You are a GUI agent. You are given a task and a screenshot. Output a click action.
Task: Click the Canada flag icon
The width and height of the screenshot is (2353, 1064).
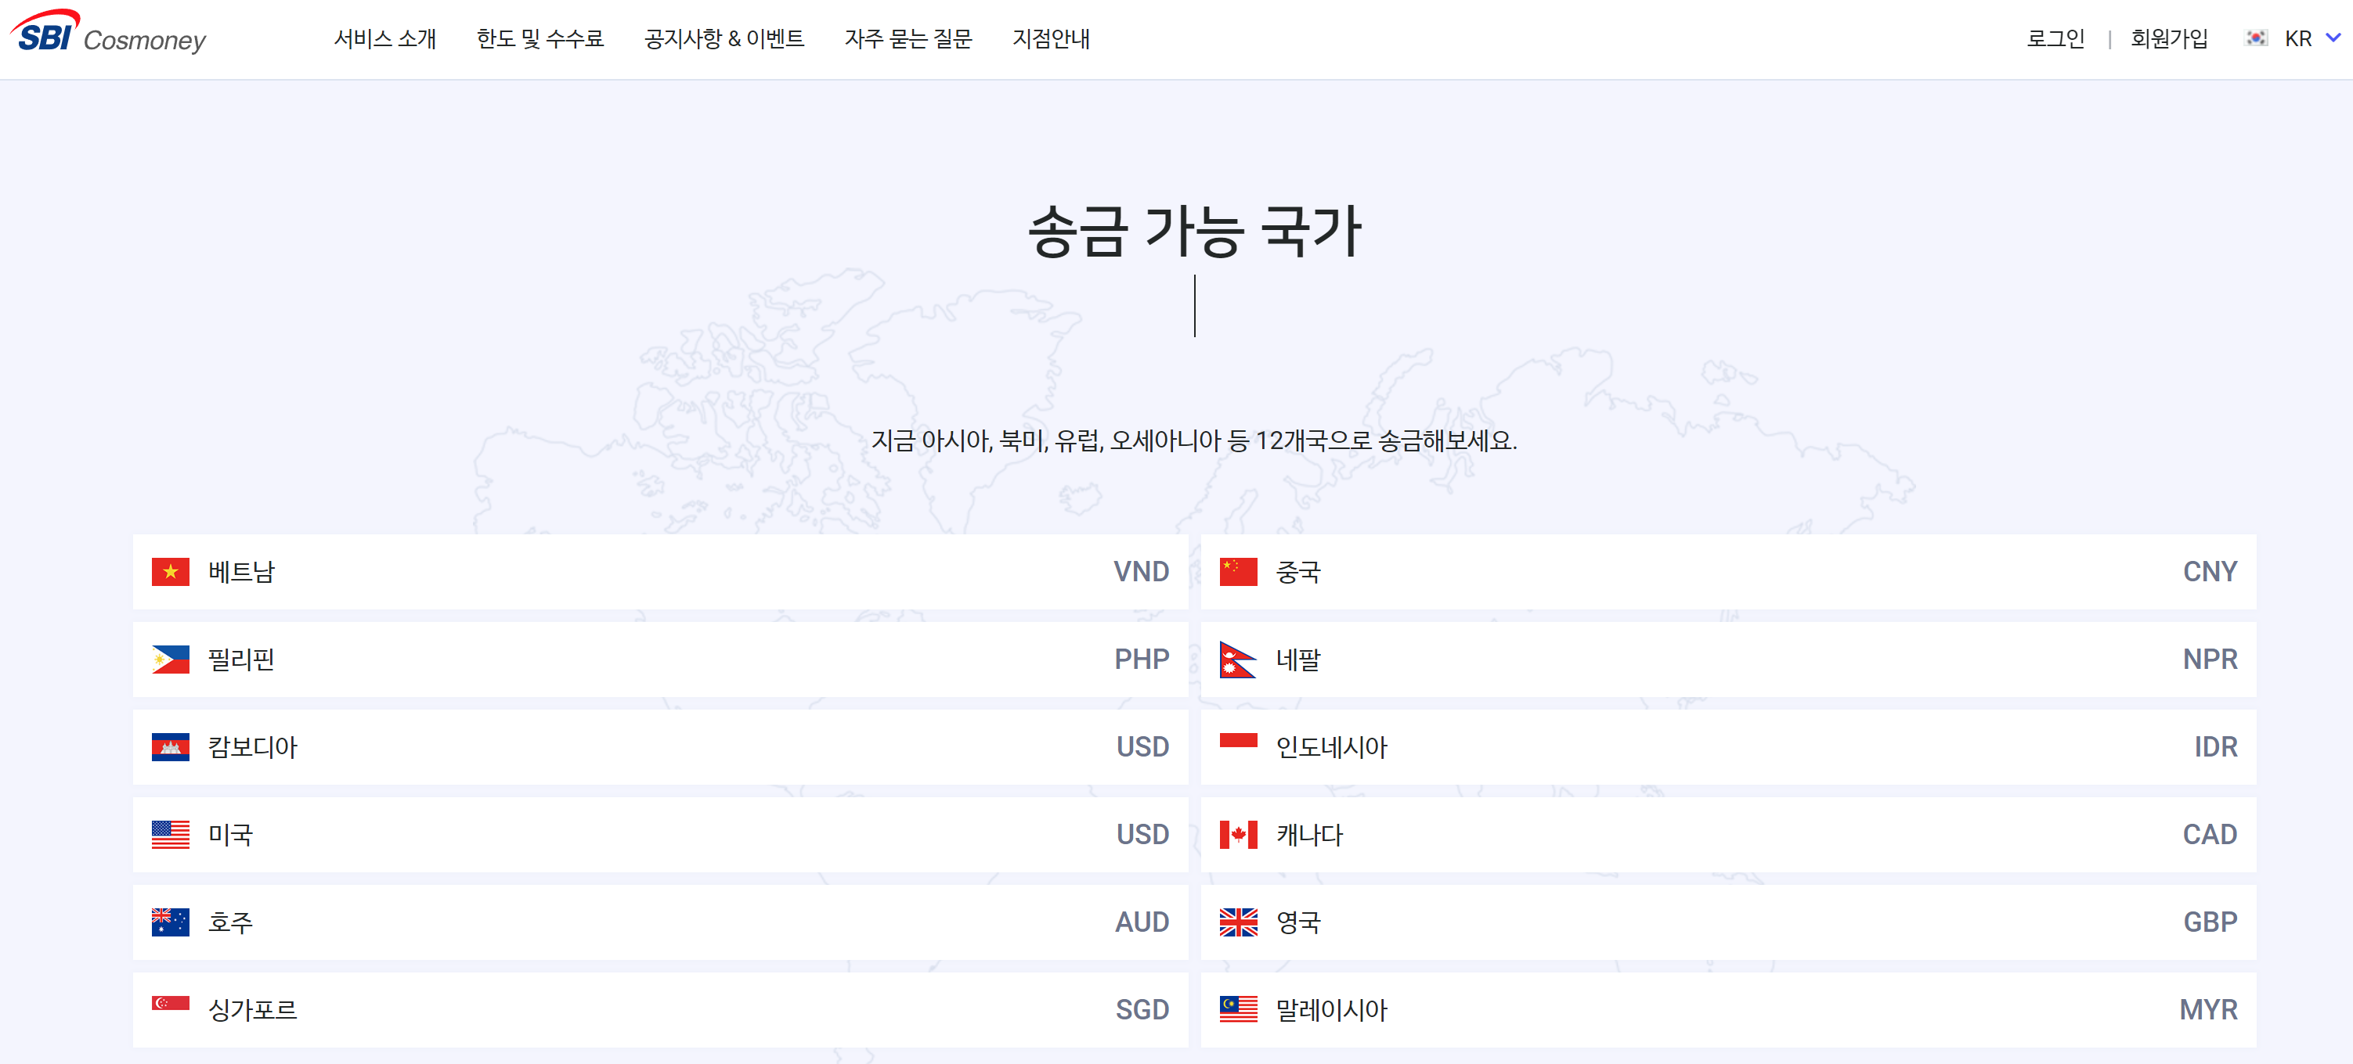[1238, 835]
